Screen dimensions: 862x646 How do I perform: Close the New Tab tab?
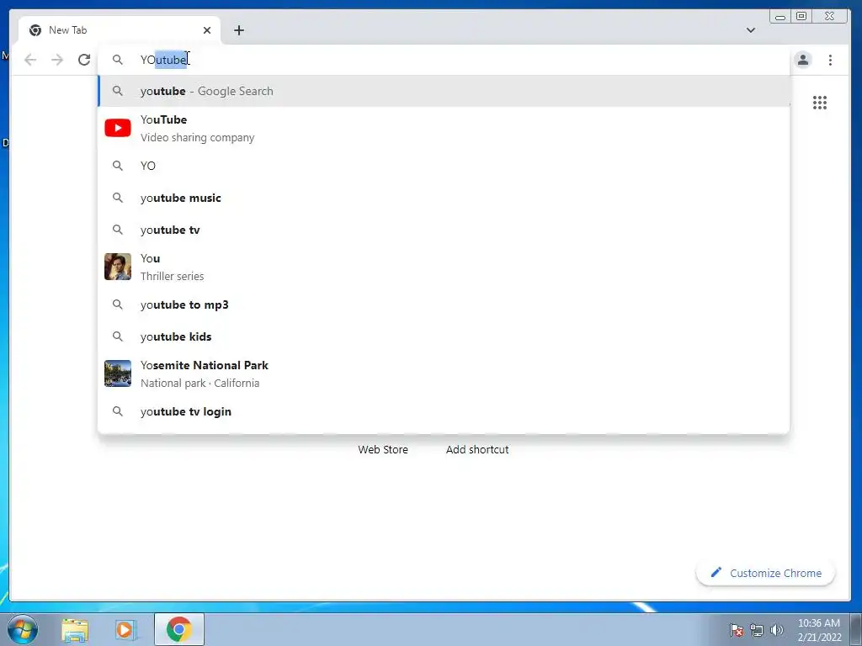click(207, 30)
